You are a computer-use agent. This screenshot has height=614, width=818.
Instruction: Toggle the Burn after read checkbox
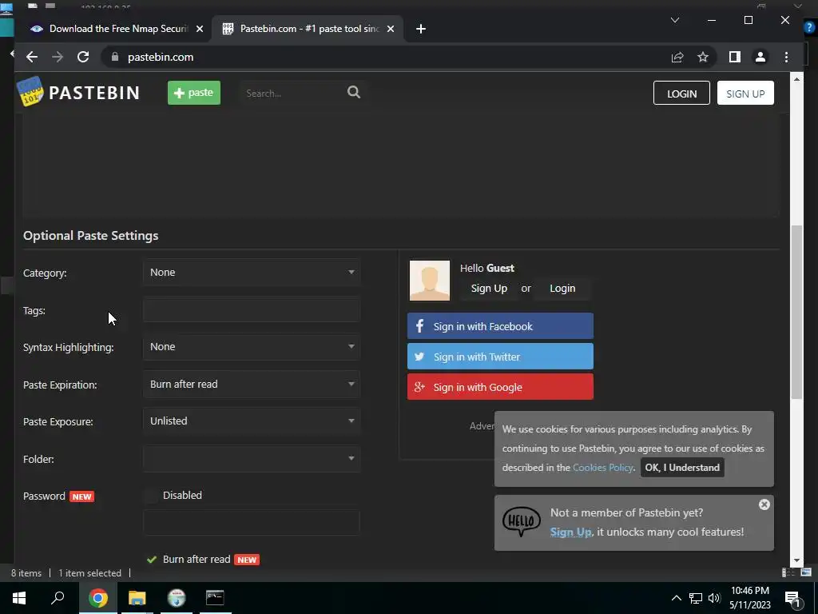[152, 560]
